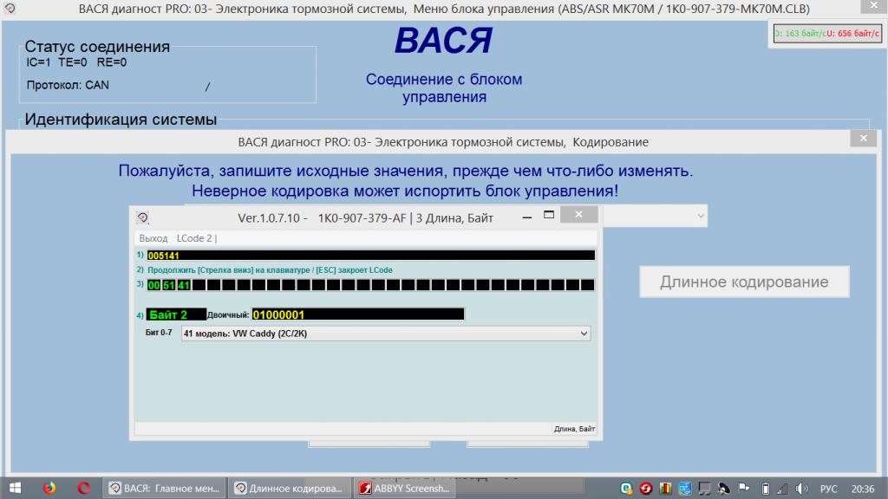
Task: Open the Выход menu in LCode window
Action: pos(153,238)
